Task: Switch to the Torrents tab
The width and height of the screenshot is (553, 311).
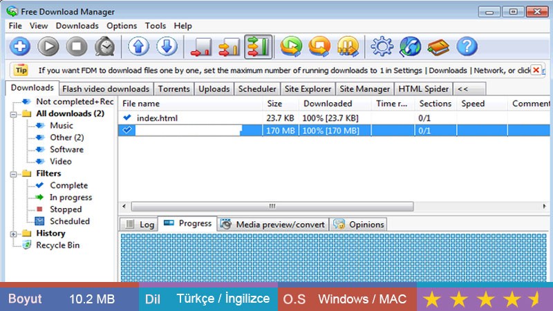Action: [174, 89]
